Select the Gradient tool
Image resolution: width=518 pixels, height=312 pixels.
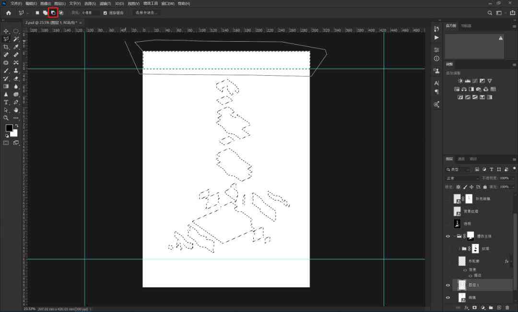point(6,86)
